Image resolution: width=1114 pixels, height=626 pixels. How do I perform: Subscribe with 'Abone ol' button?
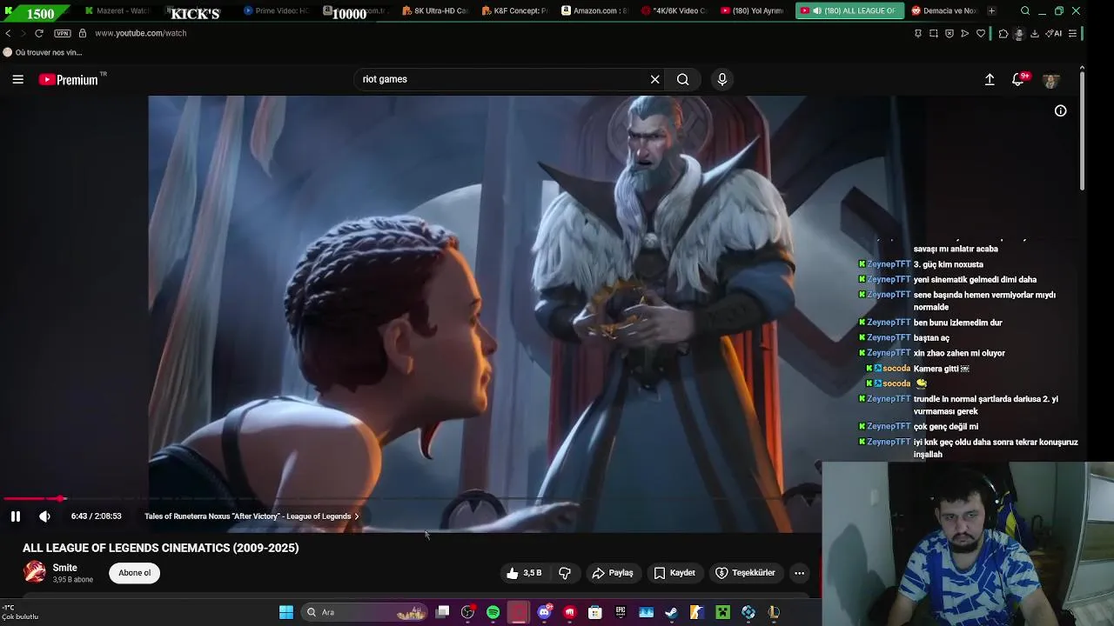point(135,573)
